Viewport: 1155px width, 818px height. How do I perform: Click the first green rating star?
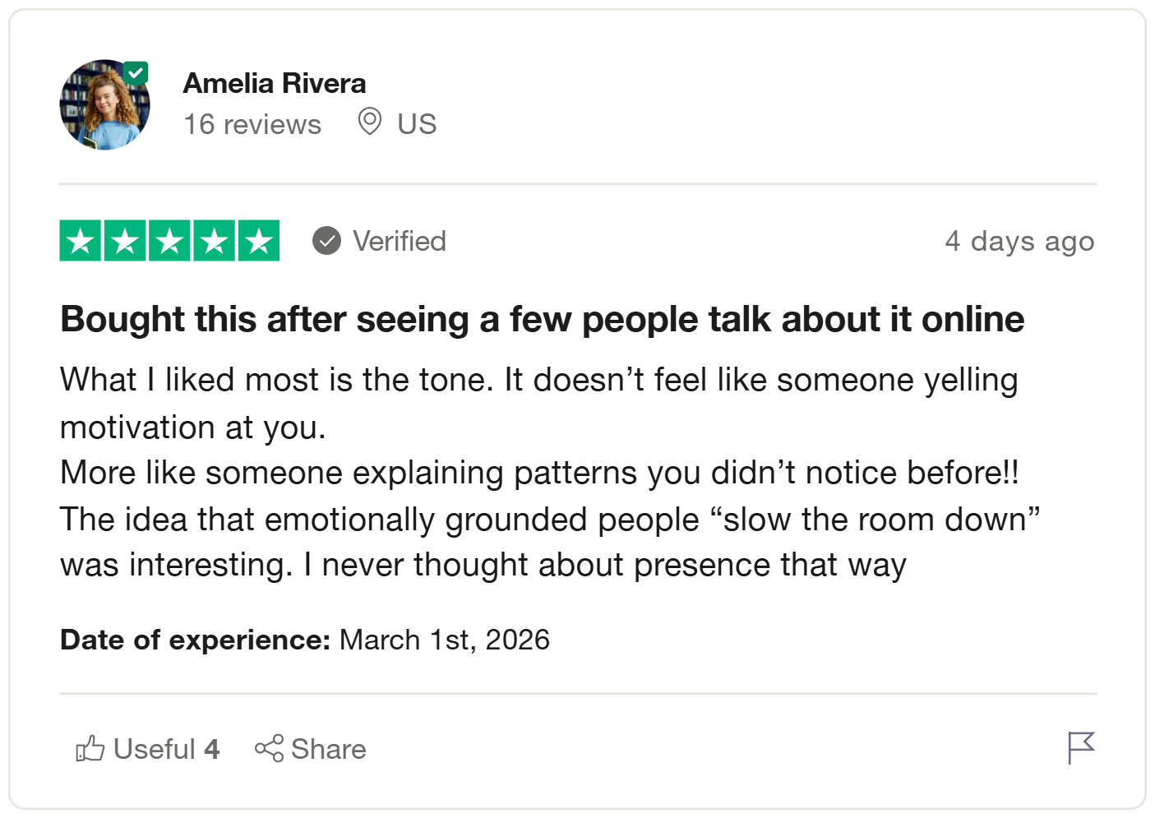[x=81, y=241]
